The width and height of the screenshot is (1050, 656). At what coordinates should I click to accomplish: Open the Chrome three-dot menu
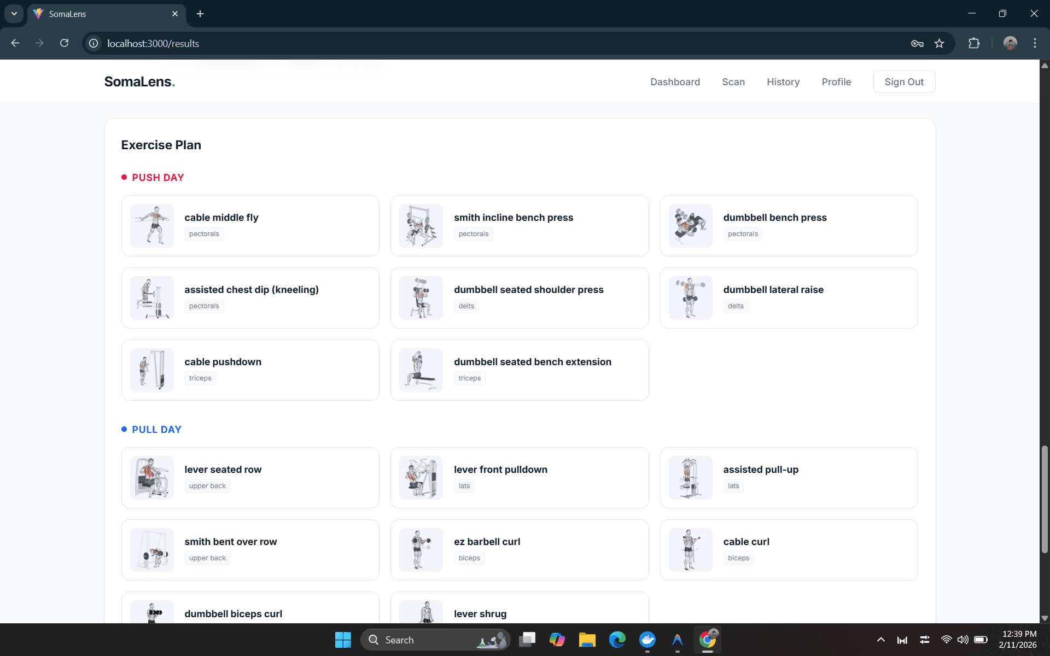click(1035, 43)
